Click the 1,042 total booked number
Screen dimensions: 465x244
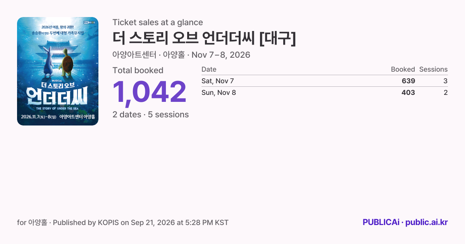[x=150, y=92]
